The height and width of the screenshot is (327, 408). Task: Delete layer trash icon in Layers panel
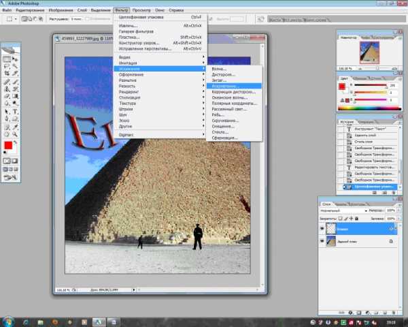pyautogui.click(x=394, y=313)
